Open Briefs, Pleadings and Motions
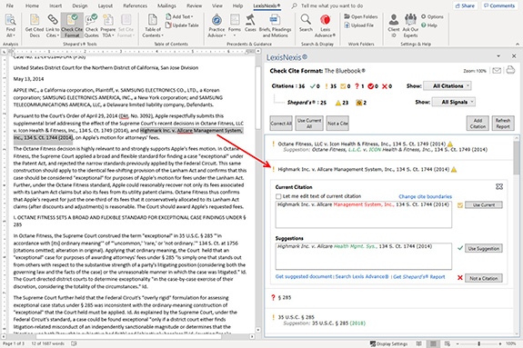The width and height of the screenshot is (523, 348). 275,25
